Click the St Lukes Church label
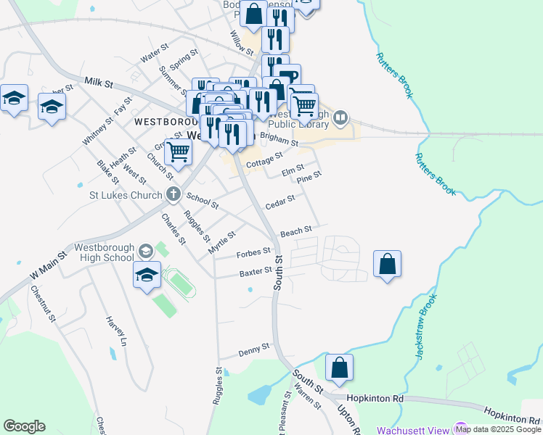The width and height of the screenshot is (543, 435). point(126,195)
